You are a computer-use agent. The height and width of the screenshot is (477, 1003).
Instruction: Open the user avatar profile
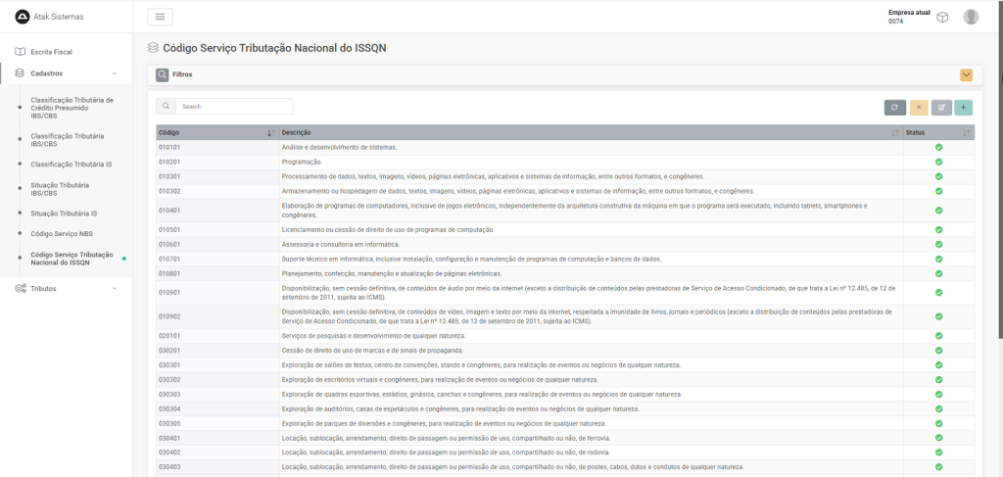click(x=971, y=17)
